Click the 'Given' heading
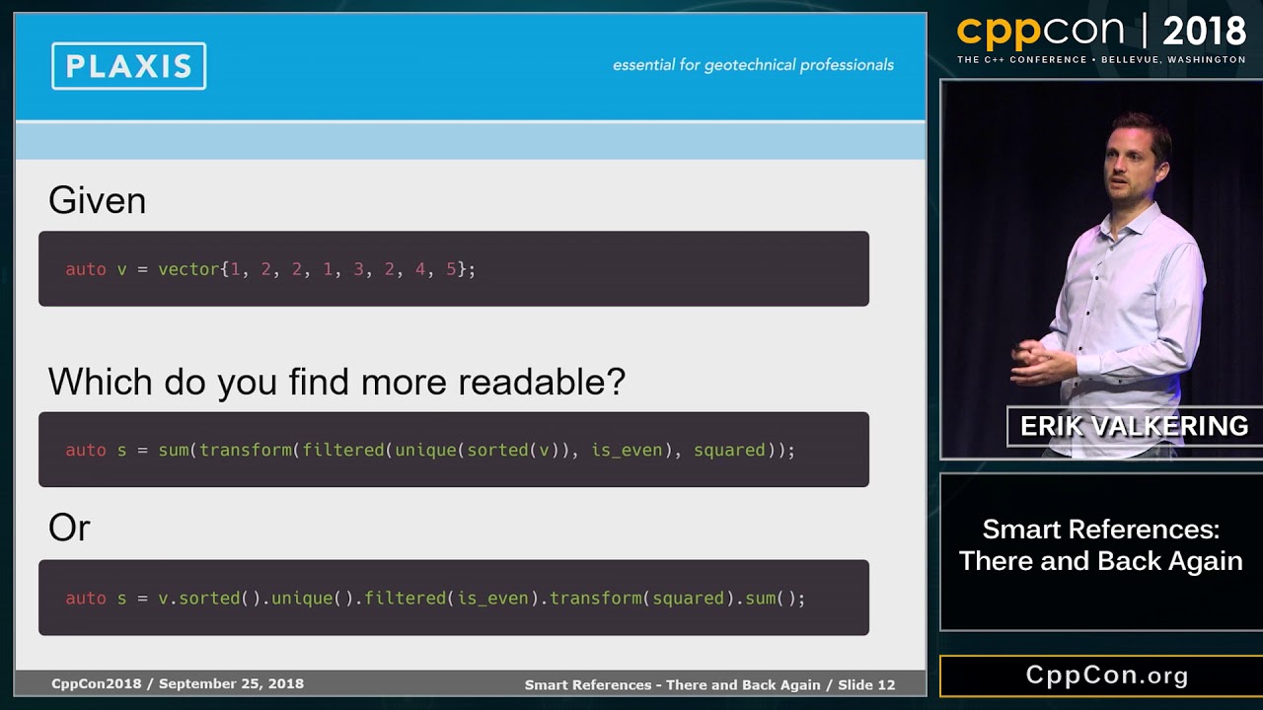 (97, 201)
